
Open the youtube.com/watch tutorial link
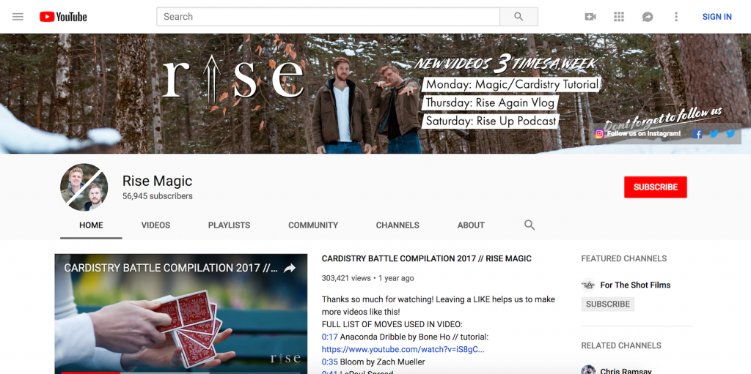click(403, 350)
